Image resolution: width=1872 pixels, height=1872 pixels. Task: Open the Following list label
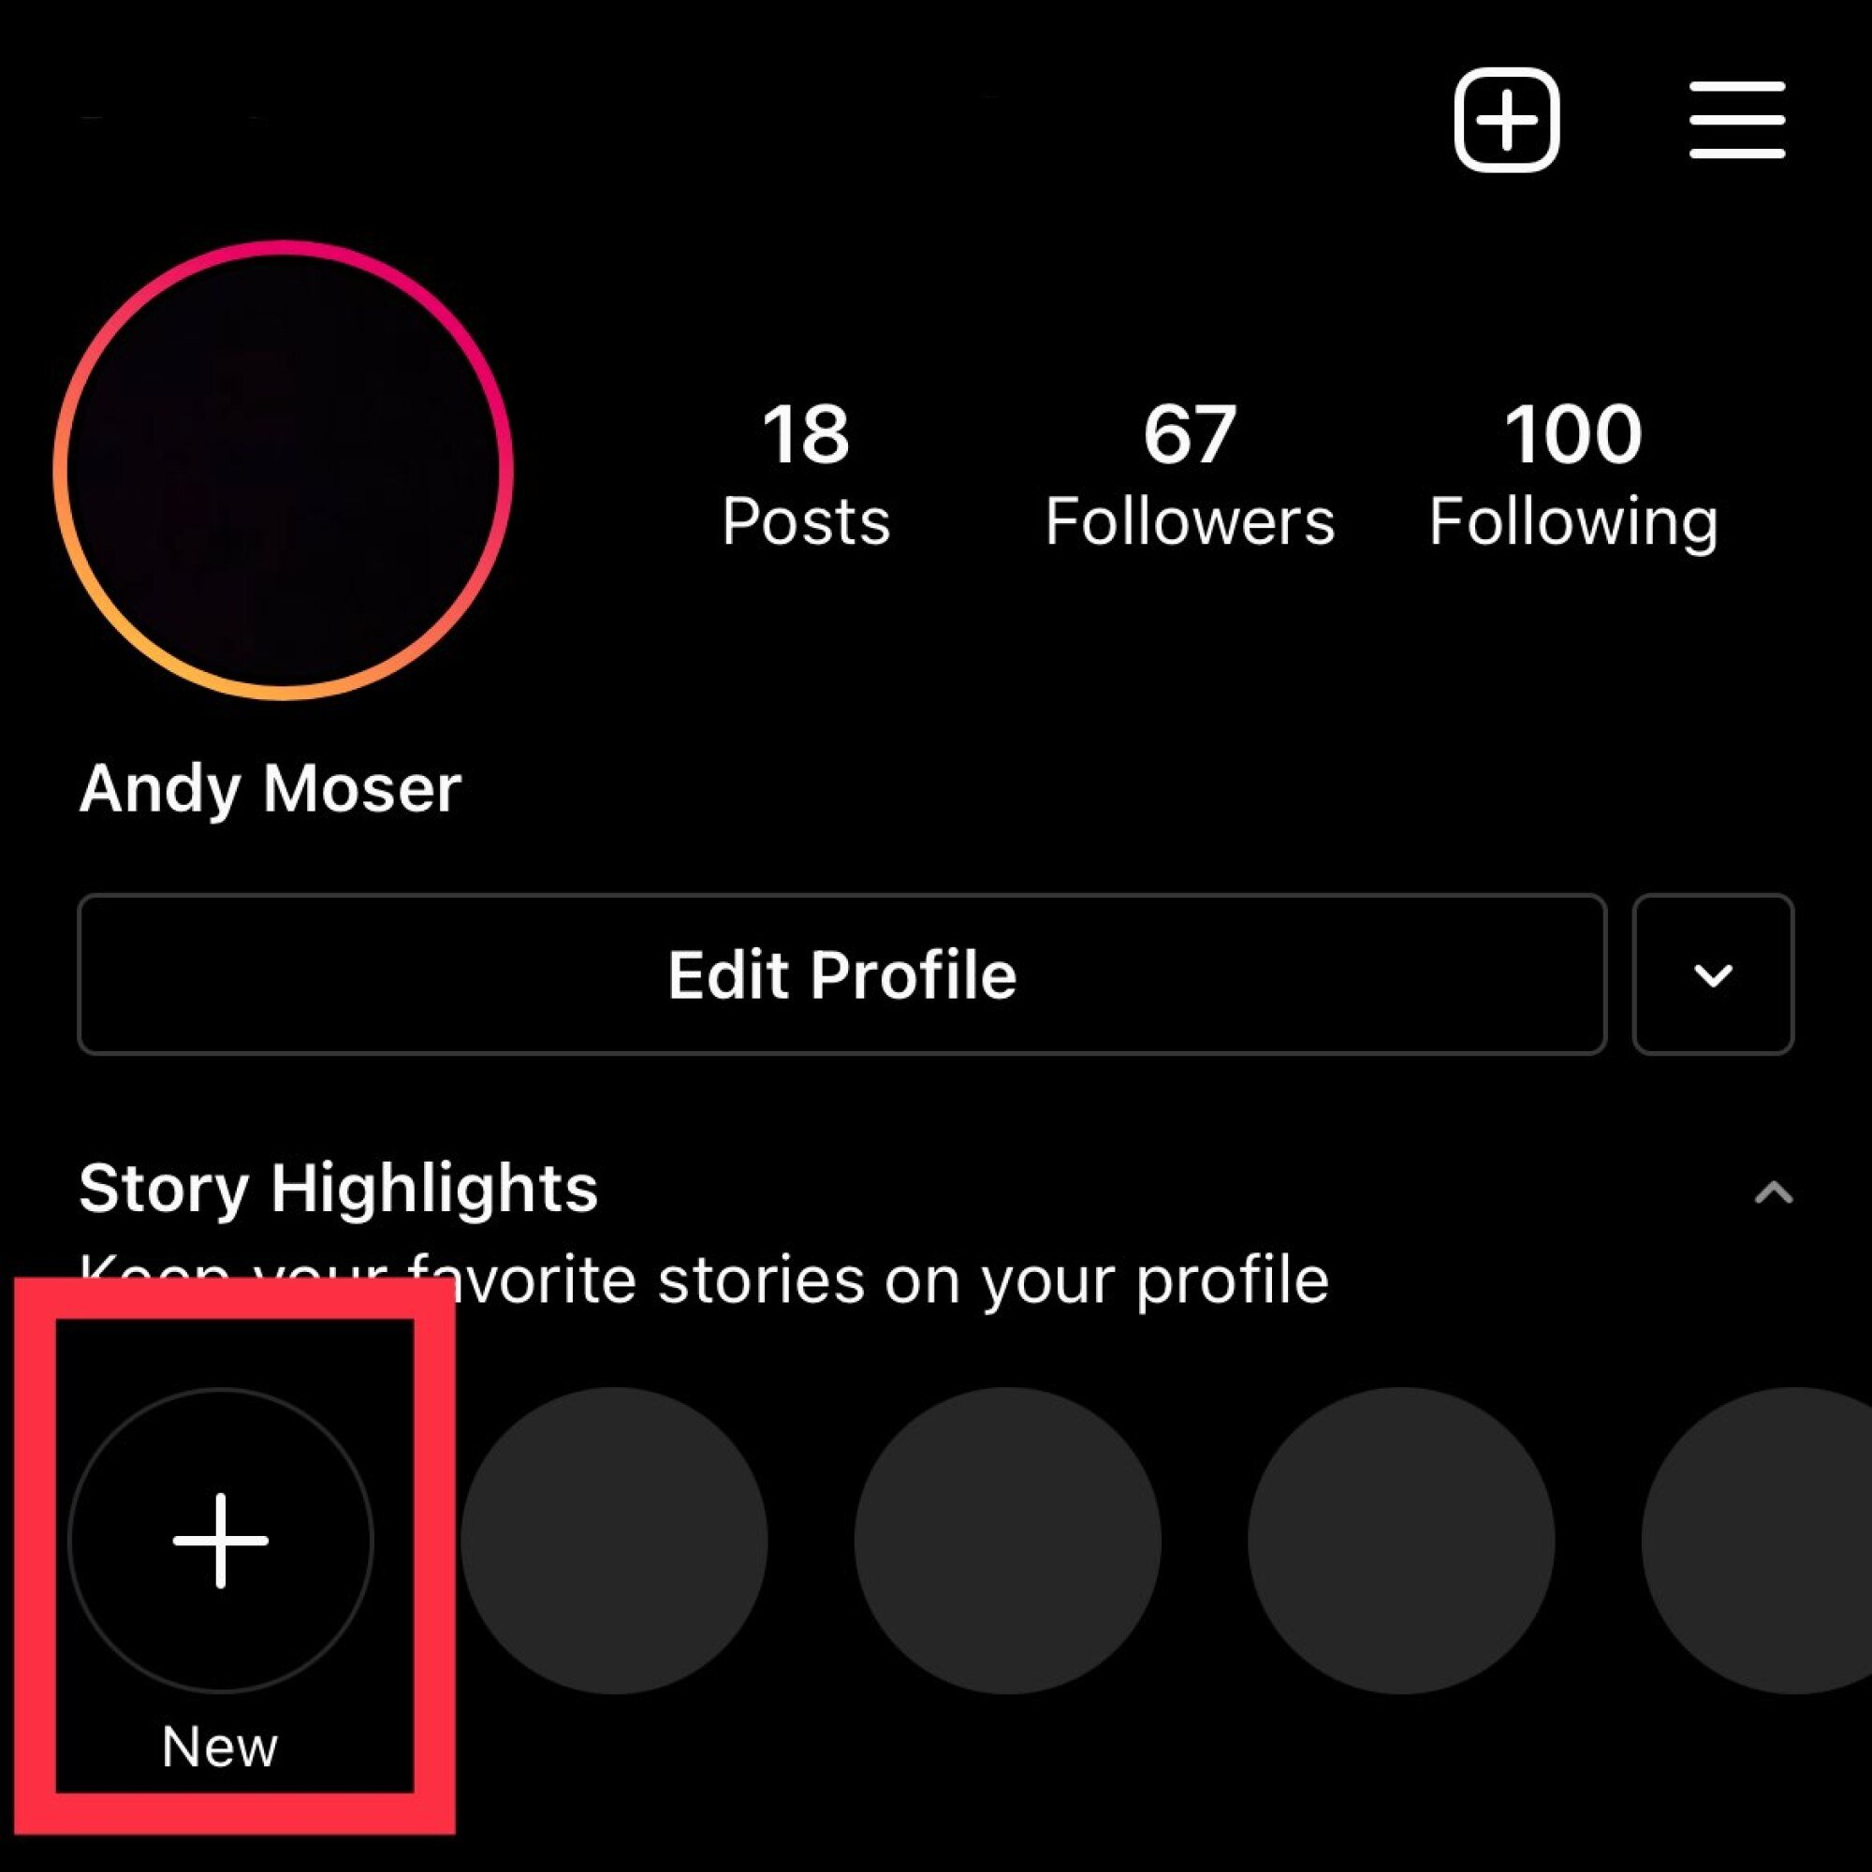(1572, 522)
